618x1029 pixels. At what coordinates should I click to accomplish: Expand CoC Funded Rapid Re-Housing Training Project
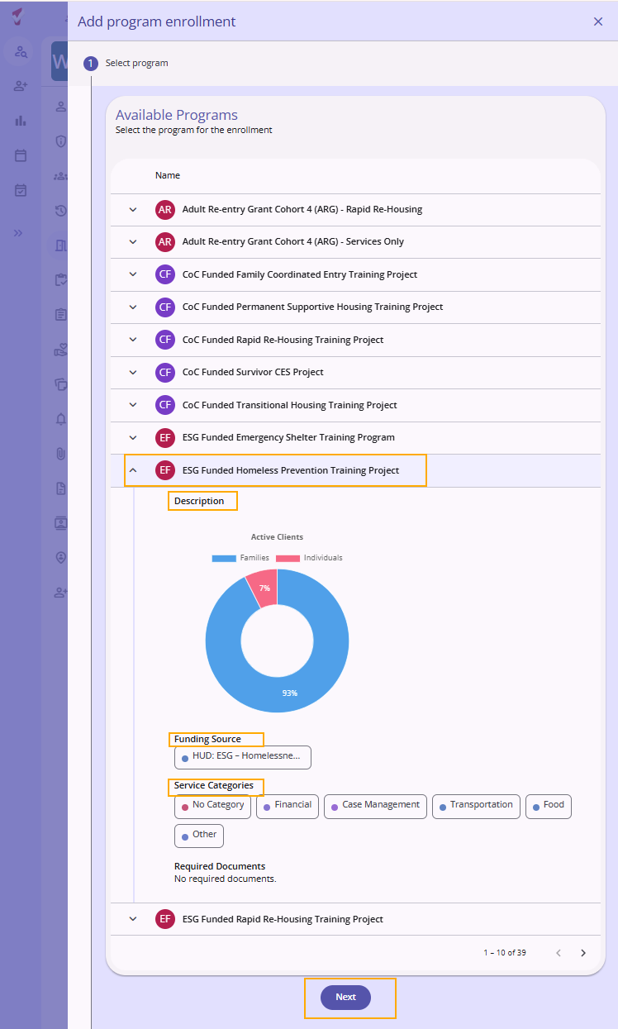click(x=133, y=340)
